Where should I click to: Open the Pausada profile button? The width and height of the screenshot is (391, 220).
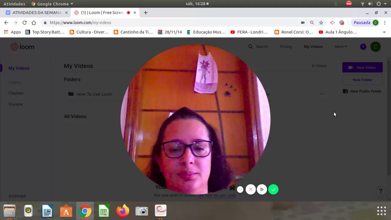[366, 23]
